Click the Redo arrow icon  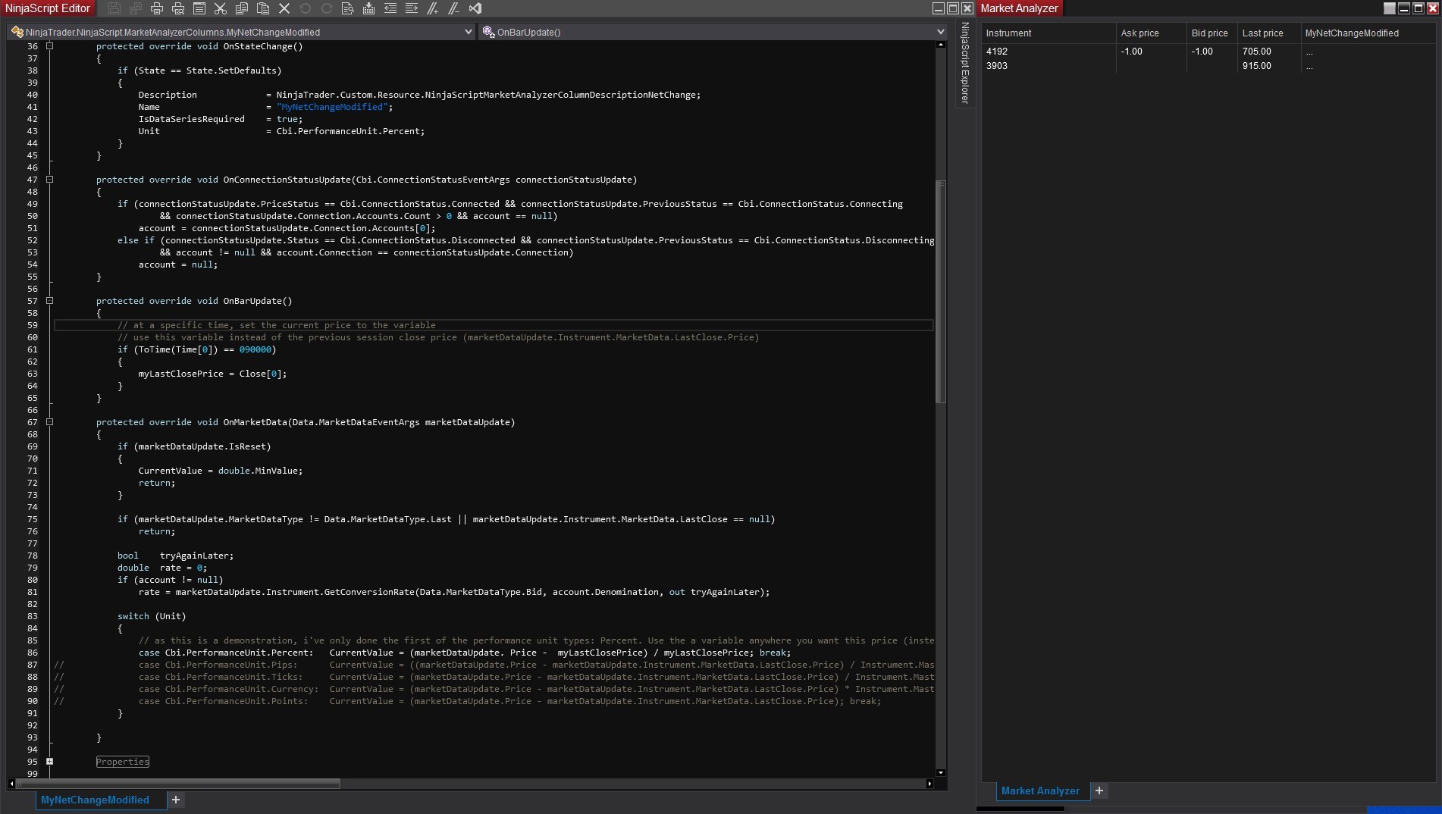(327, 8)
